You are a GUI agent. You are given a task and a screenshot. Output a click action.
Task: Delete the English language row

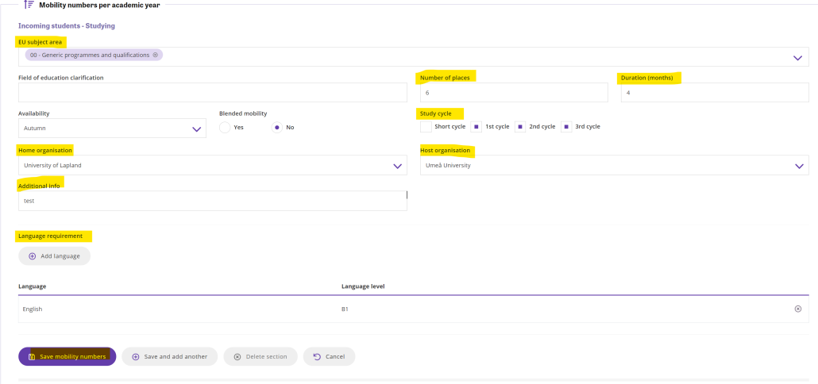click(x=797, y=309)
